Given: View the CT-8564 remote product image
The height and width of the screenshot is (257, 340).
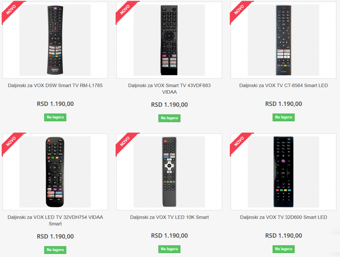Looking at the screenshot, I should coord(283,40).
